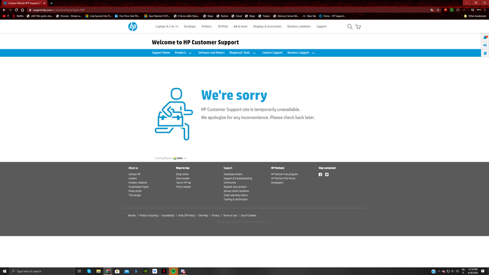Open Download drivers footer link
This screenshot has width=489, height=275.
point(233,174)
